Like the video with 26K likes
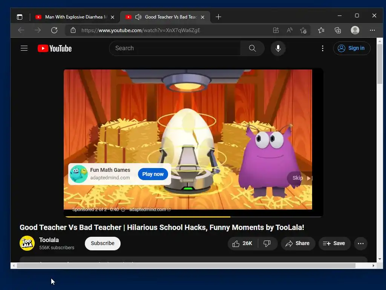Image resolution: width=386 pixels, height=290 pixels. (x=243, y=244)
